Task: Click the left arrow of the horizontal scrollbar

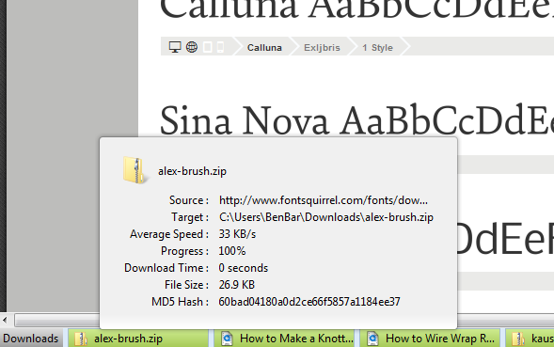Action: click(x=5, y=321)
